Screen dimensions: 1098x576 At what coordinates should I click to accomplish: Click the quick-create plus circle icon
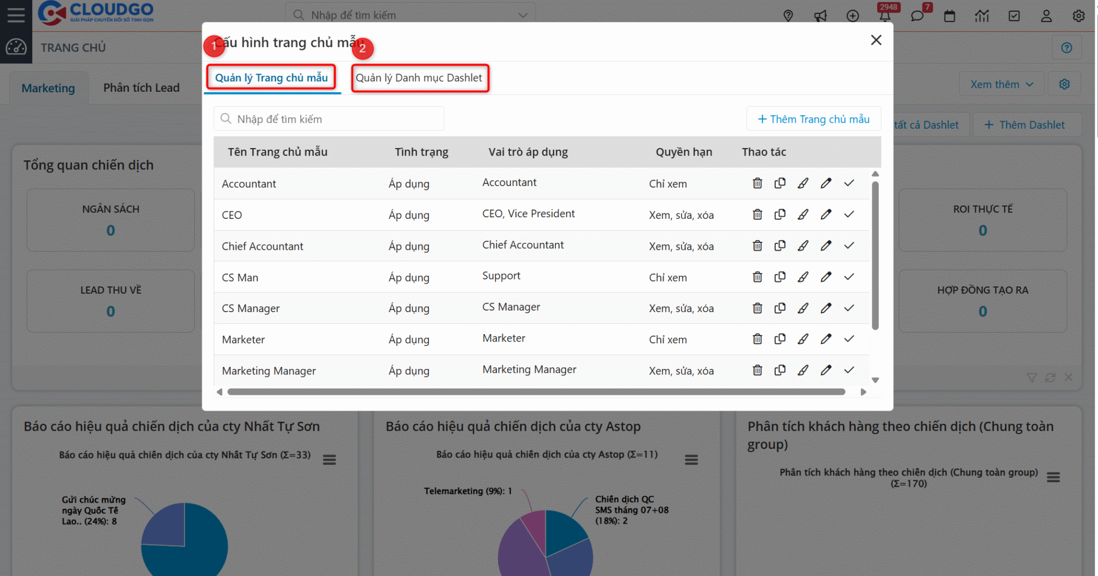coord(852,16)
